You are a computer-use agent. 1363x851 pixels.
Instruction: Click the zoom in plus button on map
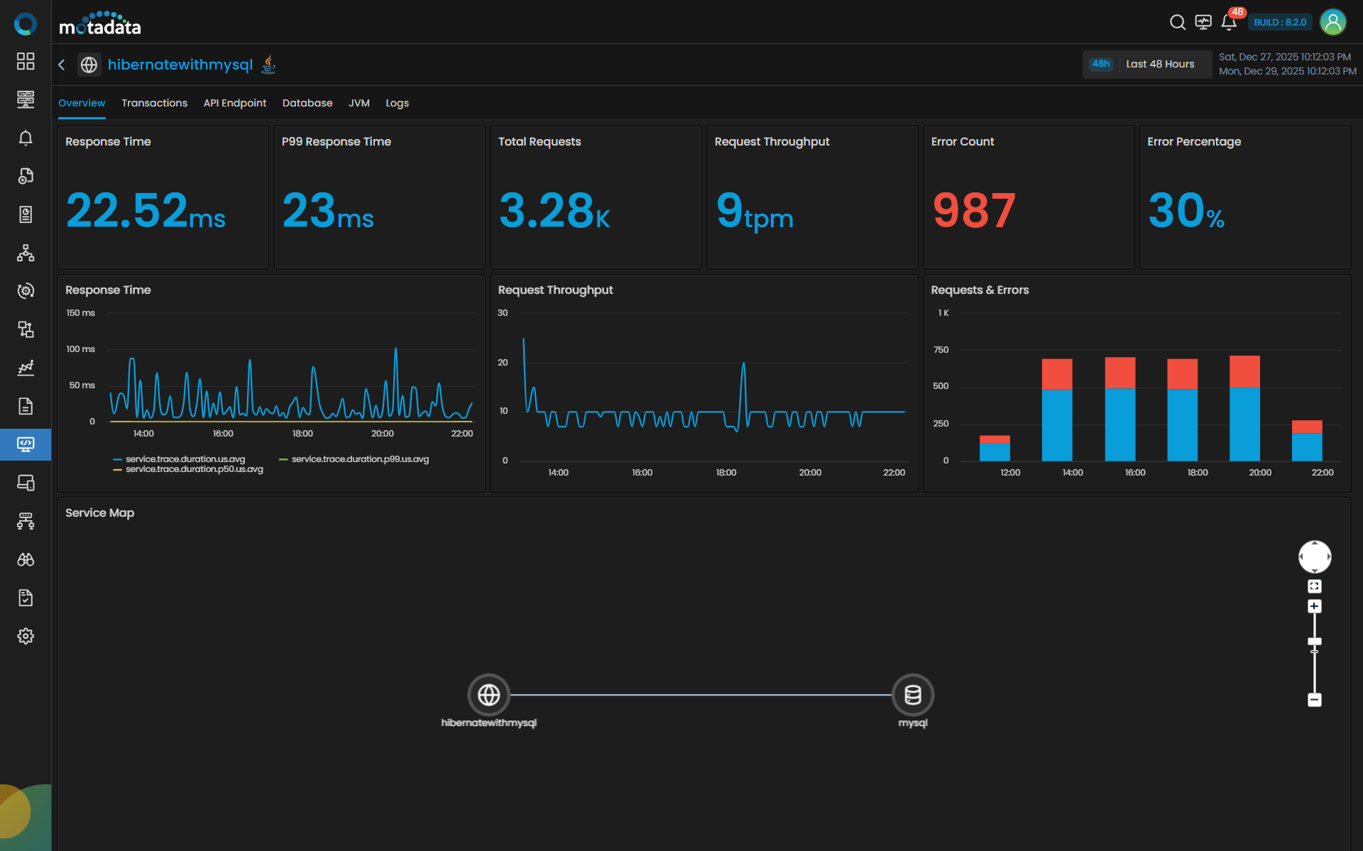[1314, 606]
